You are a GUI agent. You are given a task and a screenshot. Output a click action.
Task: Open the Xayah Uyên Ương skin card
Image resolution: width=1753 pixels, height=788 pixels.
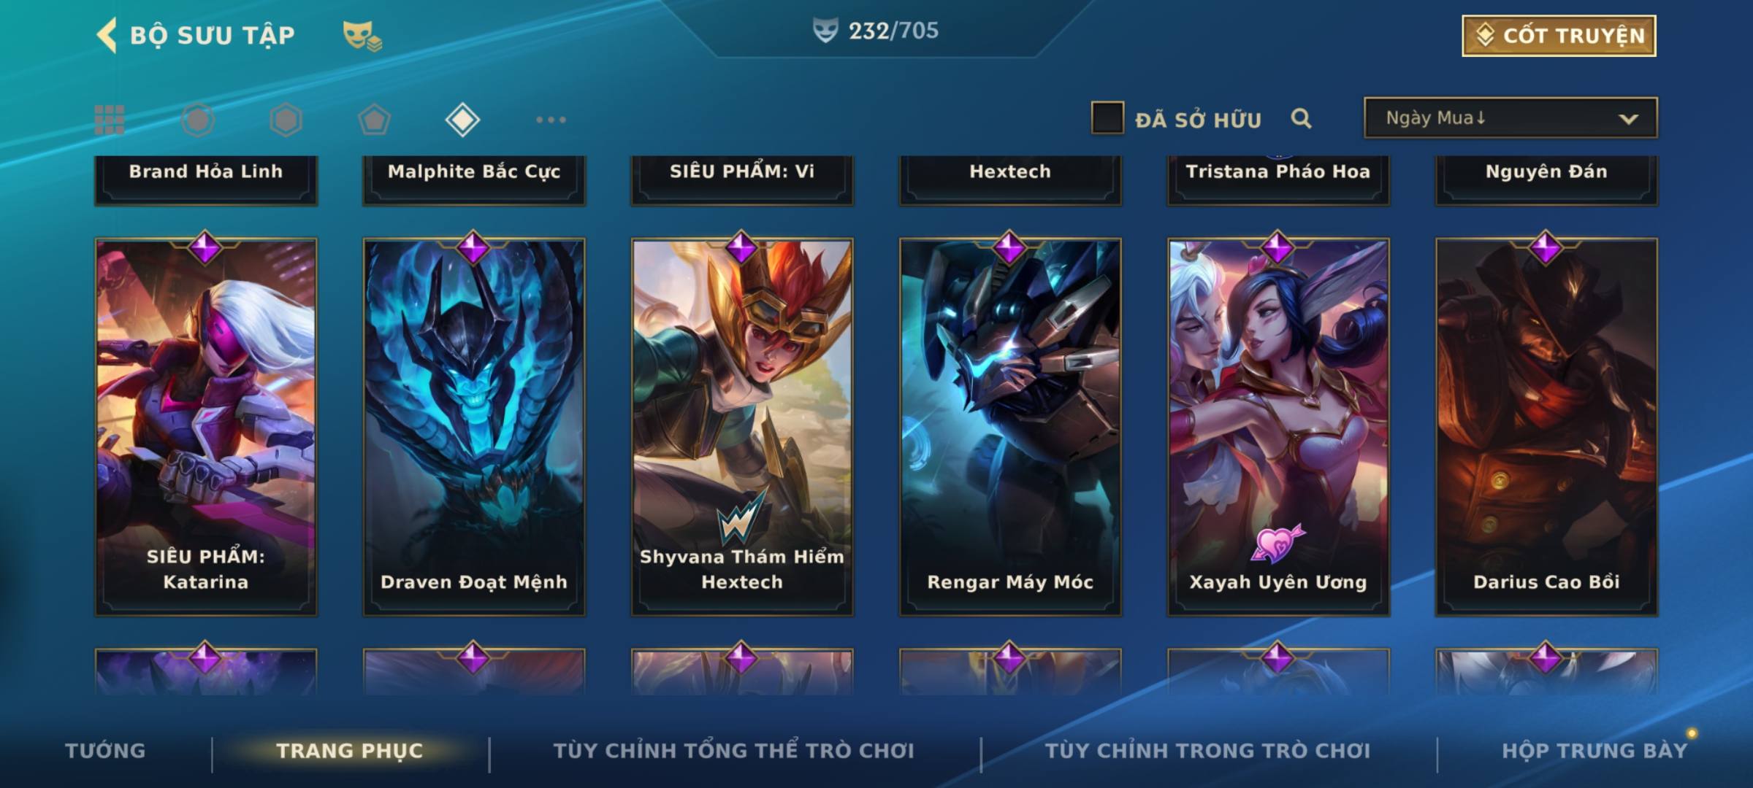[x=1278, y=427]
